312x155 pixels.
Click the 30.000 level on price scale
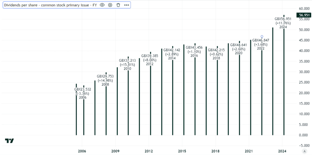click(x=304, y=72)
